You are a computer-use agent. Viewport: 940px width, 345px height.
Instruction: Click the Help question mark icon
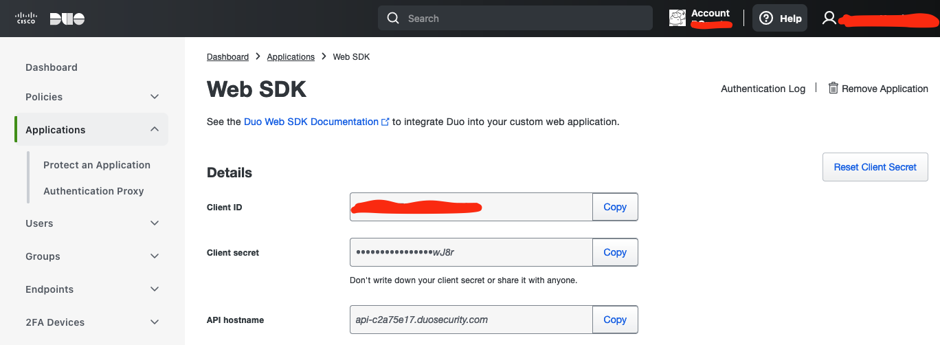click(766, 19)
